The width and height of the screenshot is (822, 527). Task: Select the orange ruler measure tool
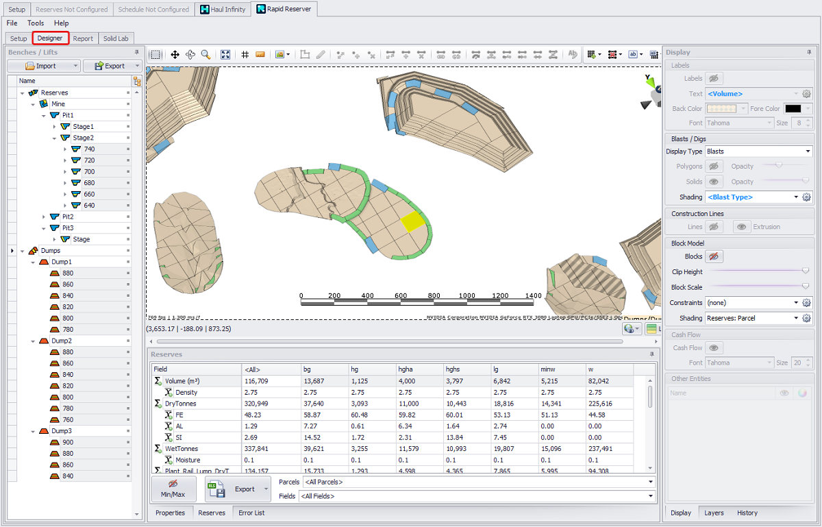(x=260, y=55)
